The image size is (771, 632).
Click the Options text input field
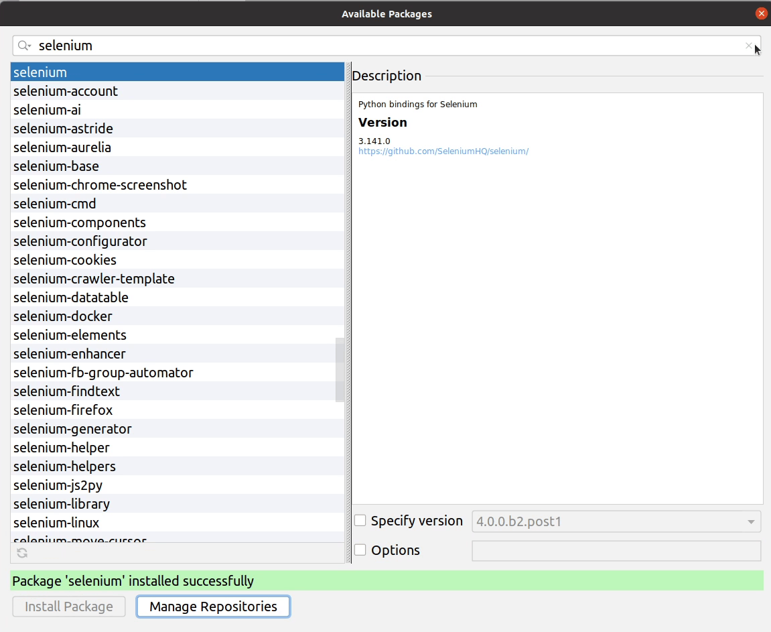pos(615,550)
